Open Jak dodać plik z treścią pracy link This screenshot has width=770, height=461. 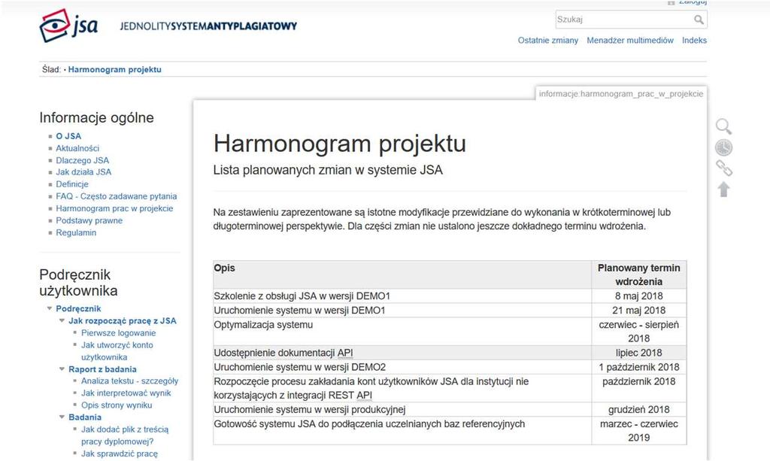coord(125,435)
